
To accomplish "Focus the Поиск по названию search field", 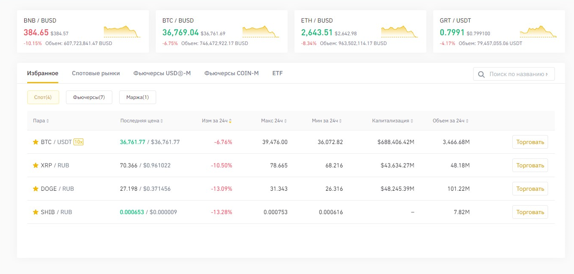I will 514,74.
